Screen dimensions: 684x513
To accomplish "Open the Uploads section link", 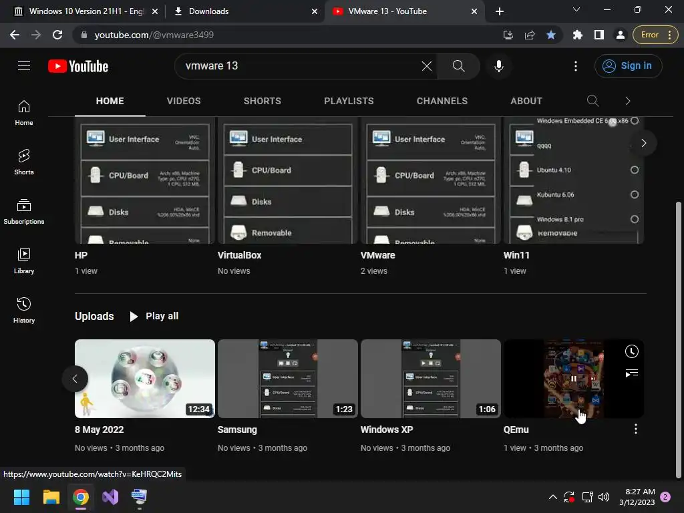I will point(94,316).
